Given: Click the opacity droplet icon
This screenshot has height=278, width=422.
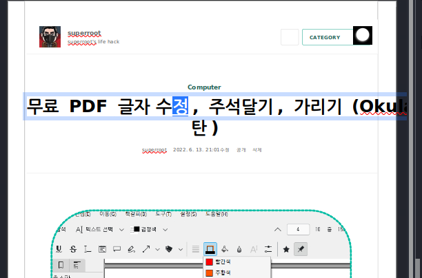Looking at the screenshot, I should (239, 249).
